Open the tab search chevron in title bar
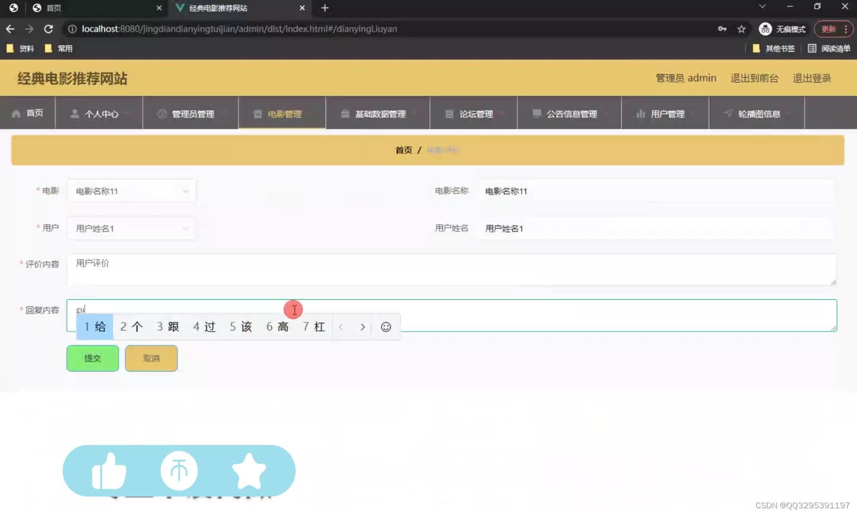This screenshot has width=857, height=514. [762, 7]
